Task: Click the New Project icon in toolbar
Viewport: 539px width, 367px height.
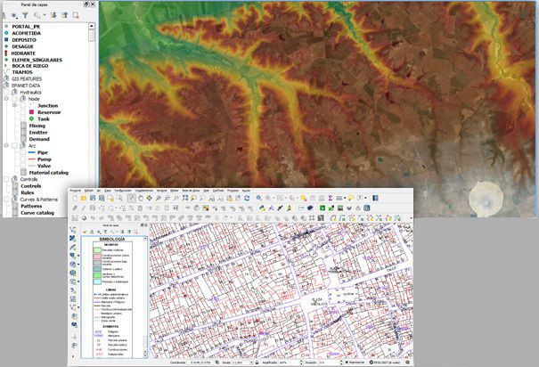Action: pyautogui.click(x=73, y=198)
